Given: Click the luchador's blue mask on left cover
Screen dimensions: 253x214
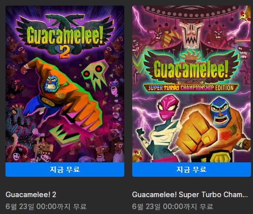Looking at the screenshot, I should pos(51,83).
